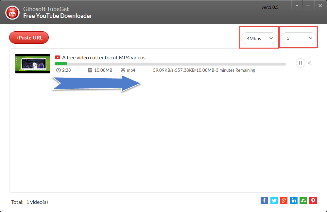Select title 'A free video cutter to cut MP4 videos'
The width and height of the screenshot is (327, 212).
pyautogui.click(x=104, y=58)
